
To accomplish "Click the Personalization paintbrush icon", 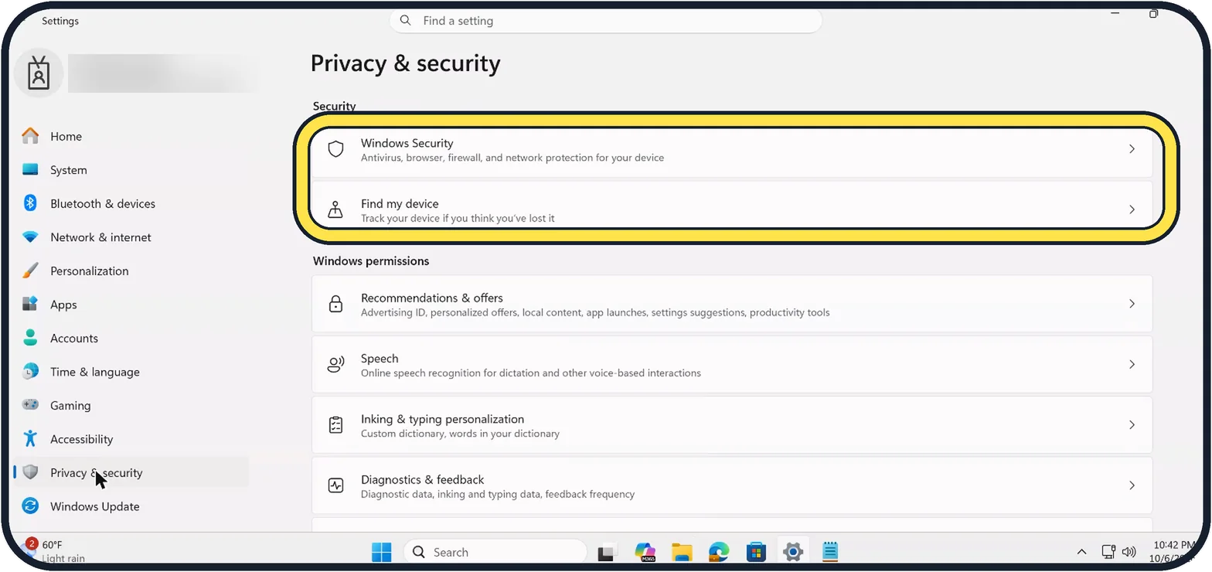I will coord(30,271).
